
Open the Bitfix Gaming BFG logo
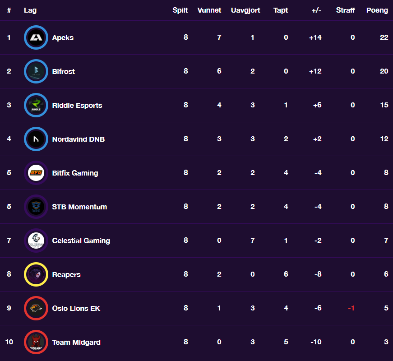pos(36,173)
